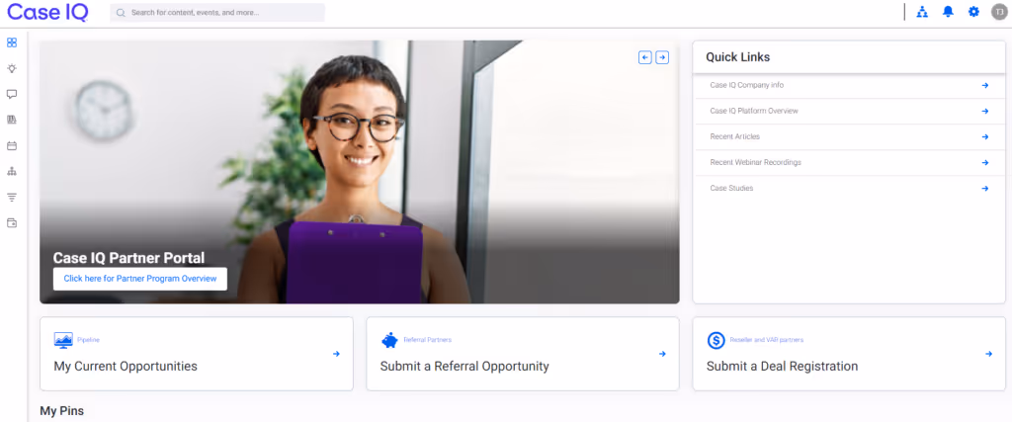Open the top-bar organization chart icon

click(922, 12)
